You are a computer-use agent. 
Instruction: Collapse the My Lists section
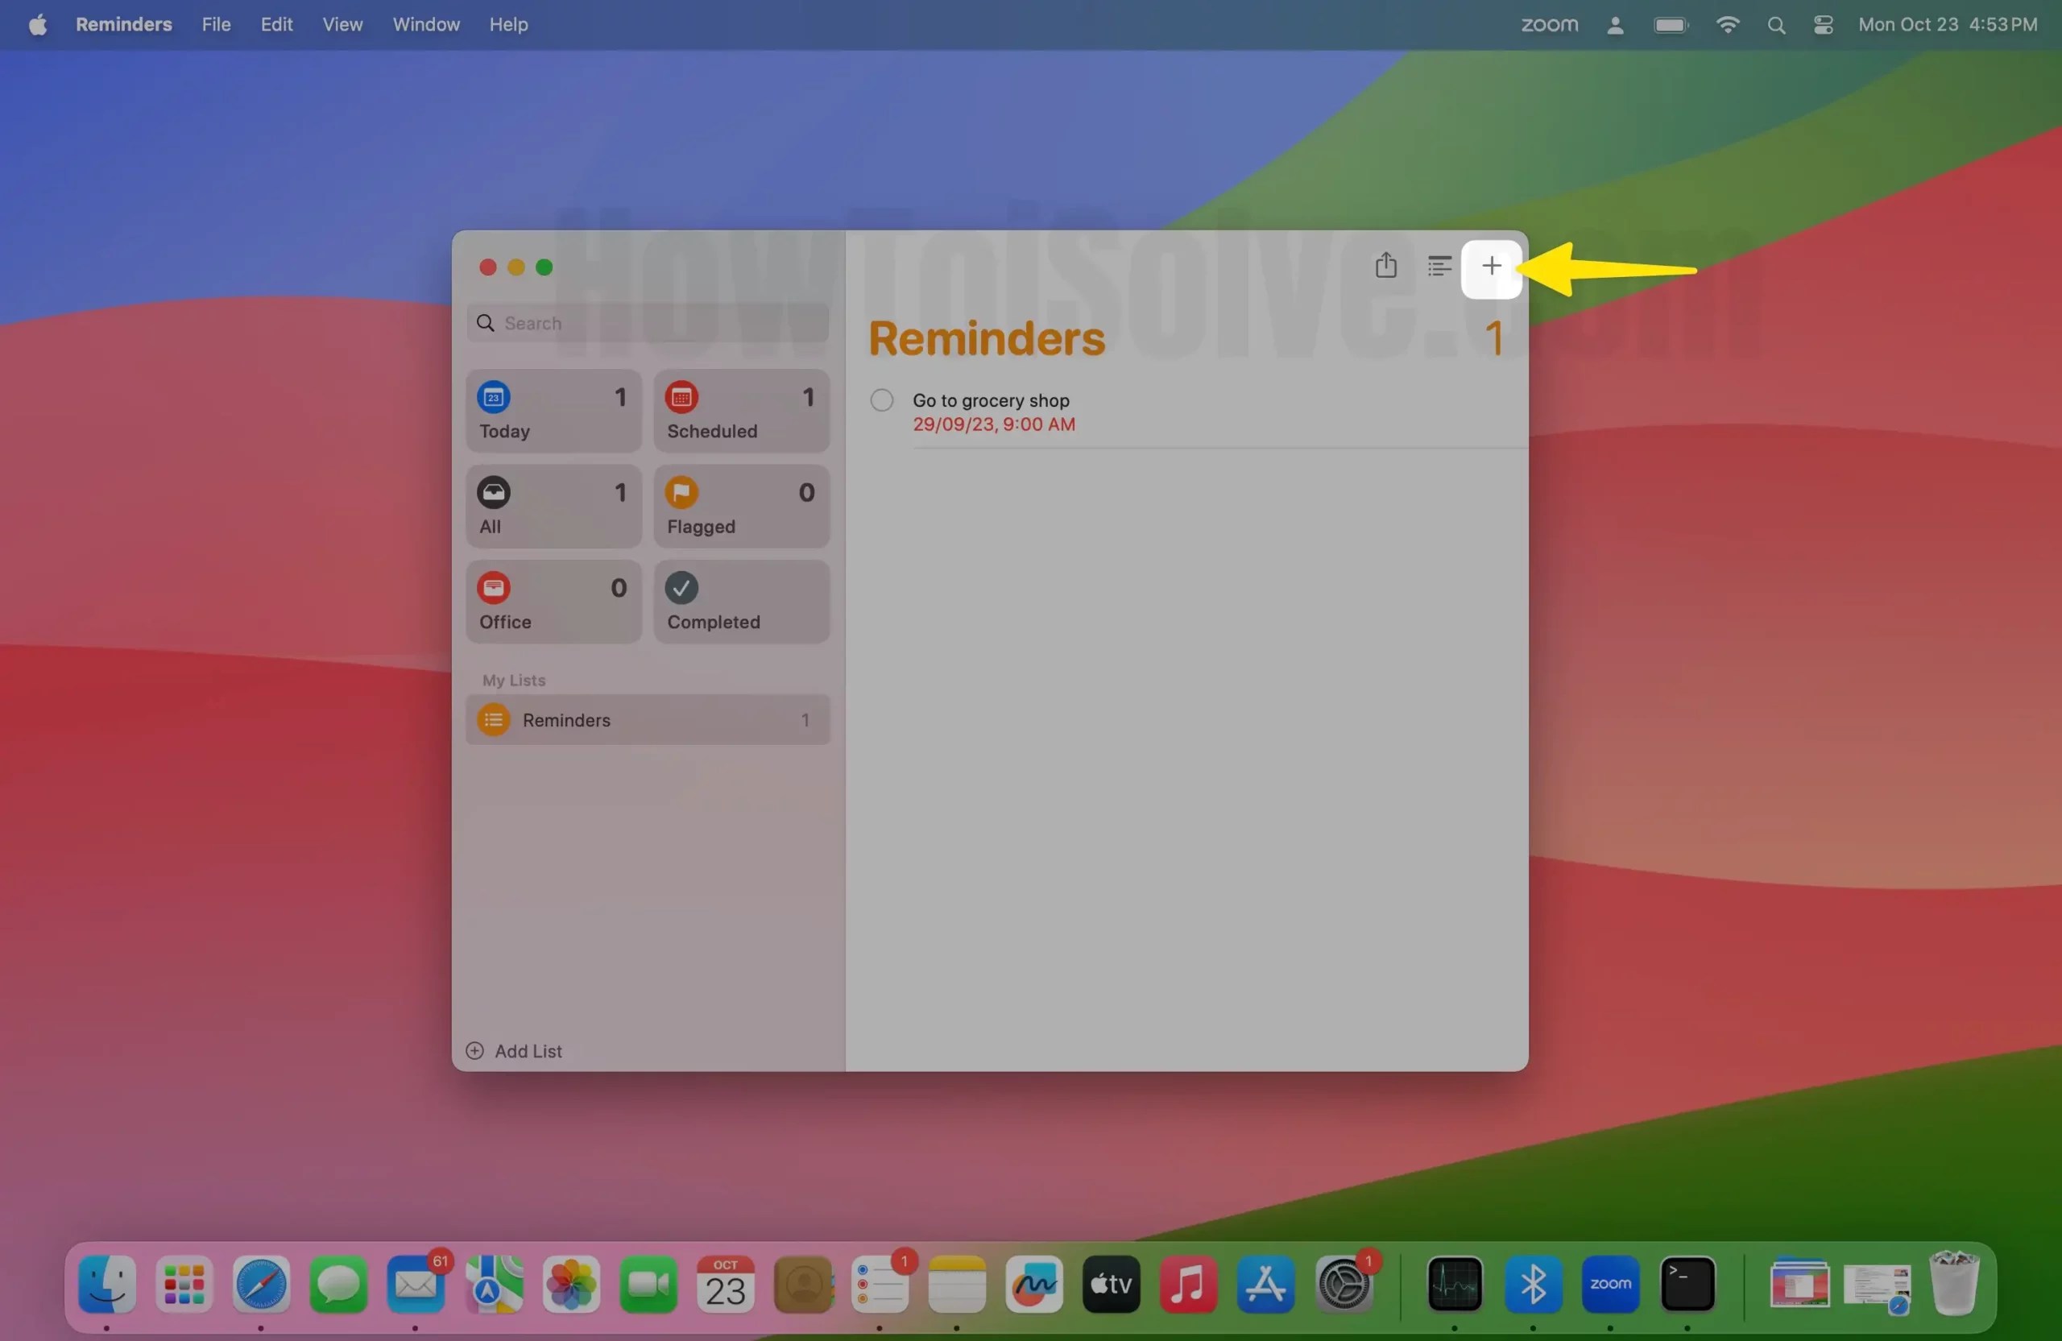[513, 680]
